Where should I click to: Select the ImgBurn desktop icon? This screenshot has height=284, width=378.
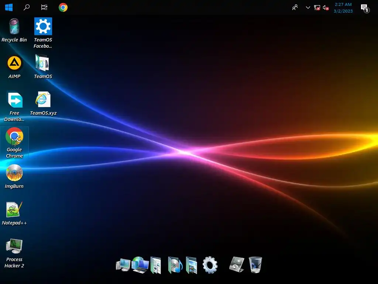[x=14, y=176]
